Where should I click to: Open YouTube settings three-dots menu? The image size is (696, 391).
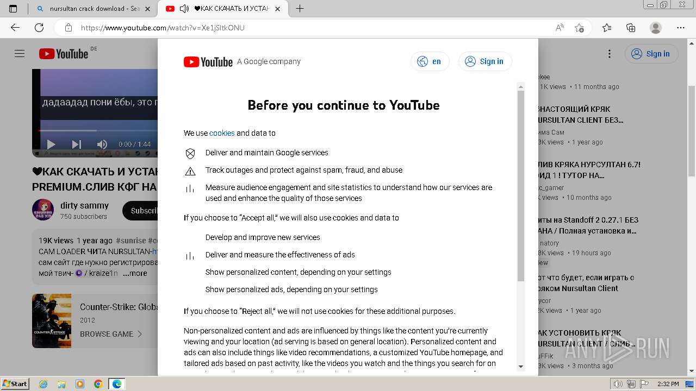pyautogui.click(x=610, y=54)
